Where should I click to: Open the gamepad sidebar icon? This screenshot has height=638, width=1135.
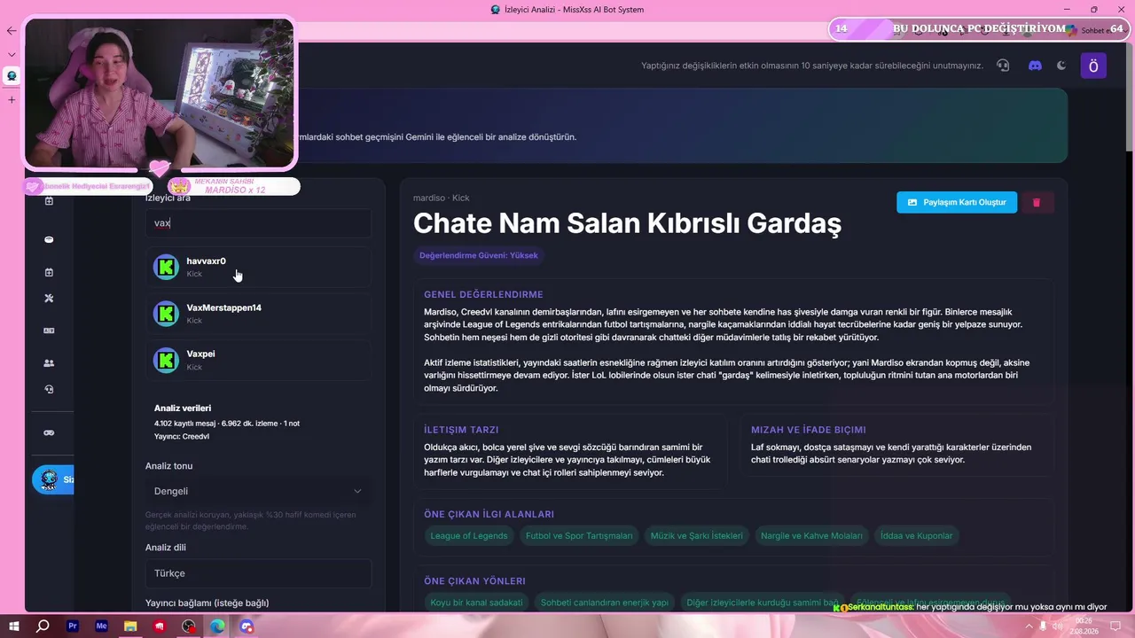pyautogui.click(x=49, y=432)
